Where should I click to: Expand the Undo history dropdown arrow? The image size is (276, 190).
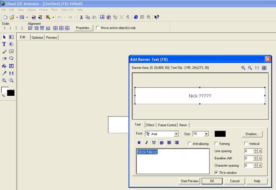65,17
